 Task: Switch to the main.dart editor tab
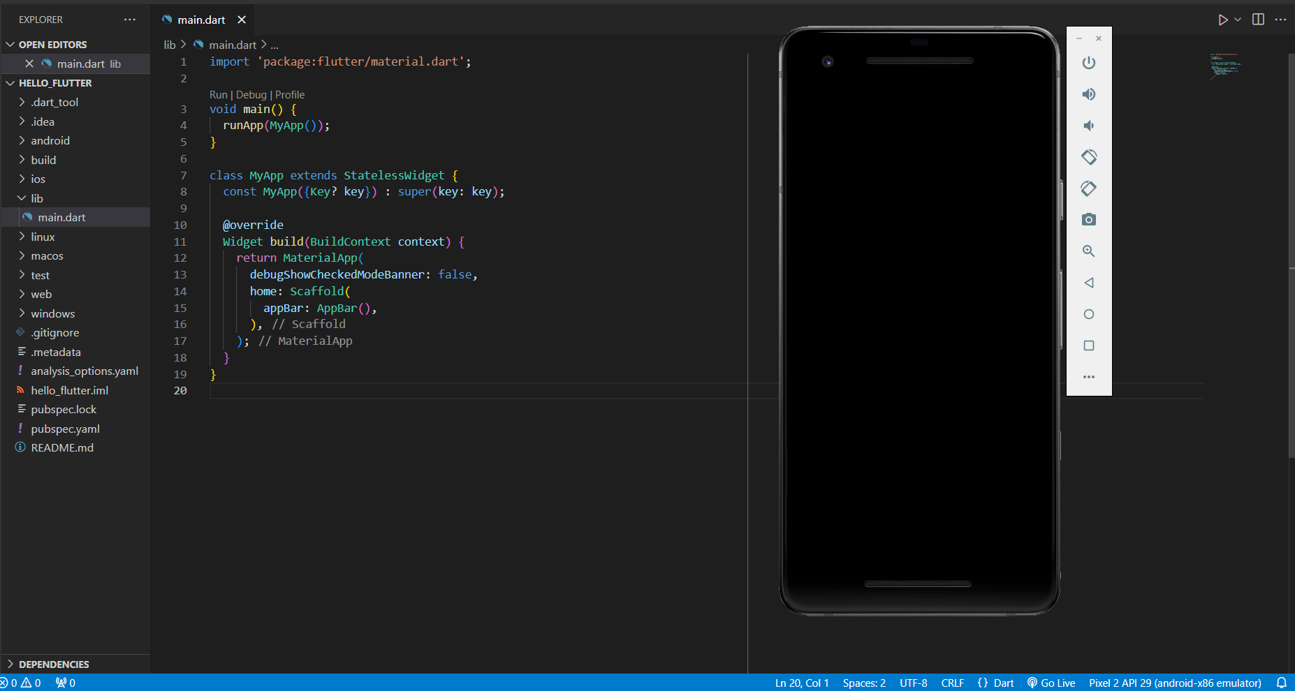201,20
